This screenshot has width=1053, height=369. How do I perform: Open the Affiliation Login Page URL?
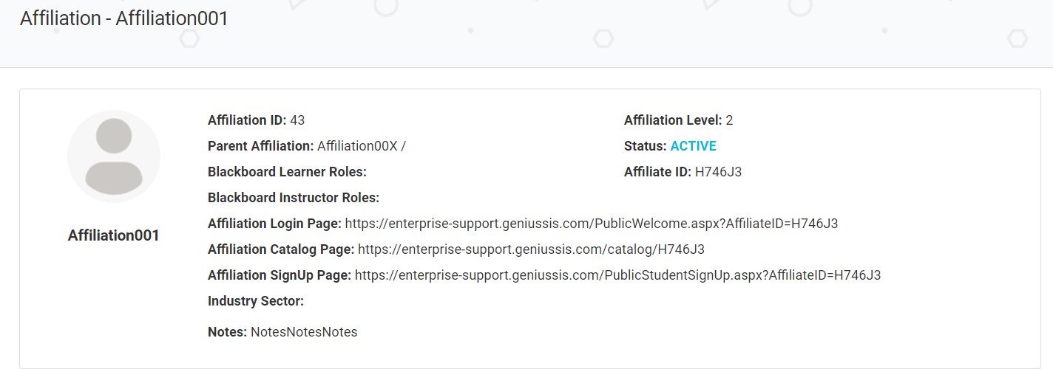(x=591, y=224)
